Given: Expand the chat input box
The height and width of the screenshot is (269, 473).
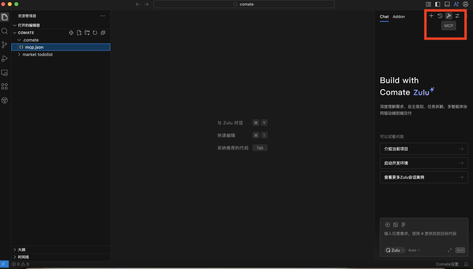Looking at the screenshot, I should click(450, 250).
